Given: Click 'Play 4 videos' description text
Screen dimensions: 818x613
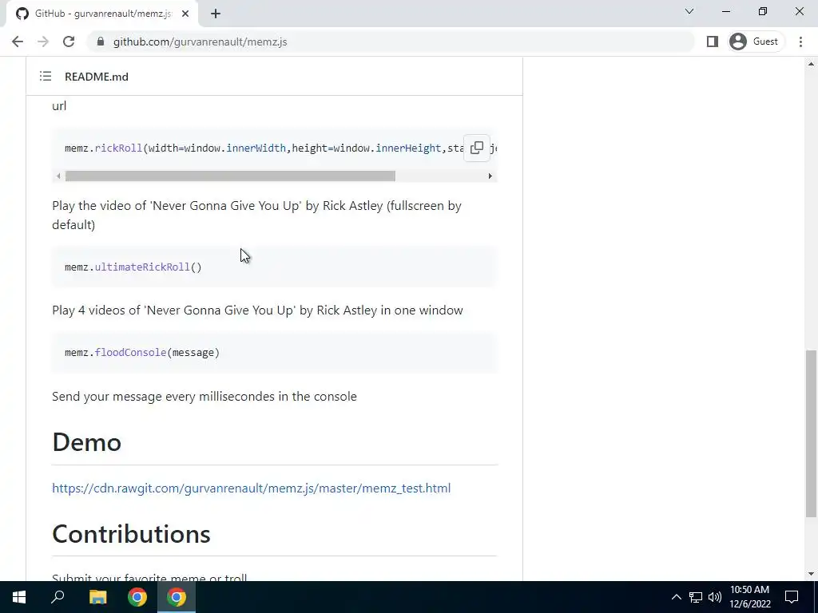Looking at the screenshot, I should tap(258, 310).
